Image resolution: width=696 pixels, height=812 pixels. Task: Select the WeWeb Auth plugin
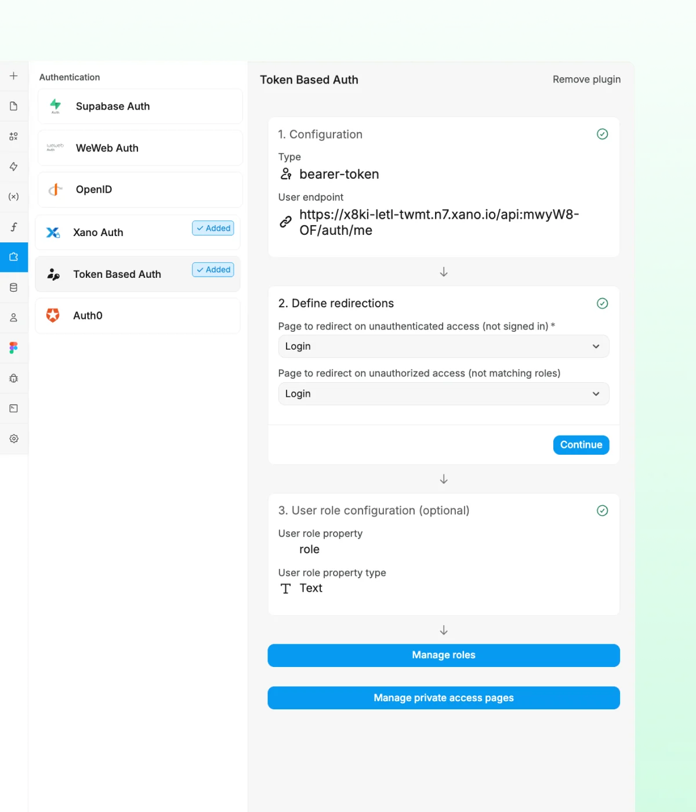(140, 148)
